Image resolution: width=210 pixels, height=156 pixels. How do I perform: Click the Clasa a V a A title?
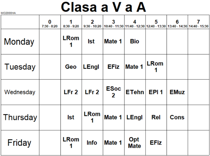[x=103, y=7]
